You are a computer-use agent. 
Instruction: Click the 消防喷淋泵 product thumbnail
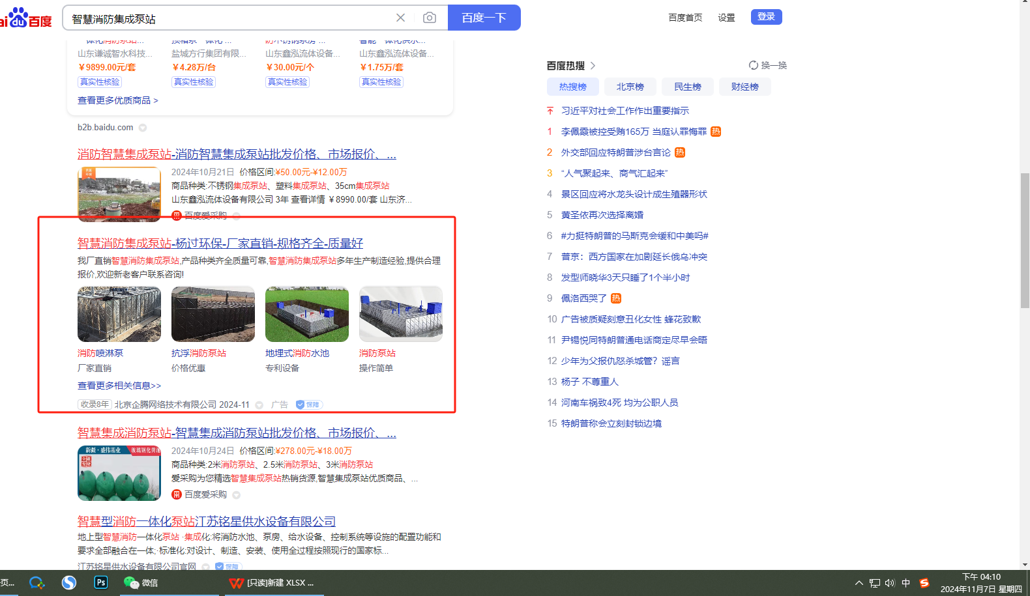point(119,314)
